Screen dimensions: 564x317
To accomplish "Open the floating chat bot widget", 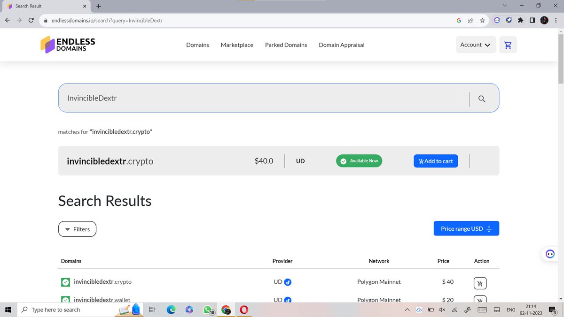I will tap(550, 254).
